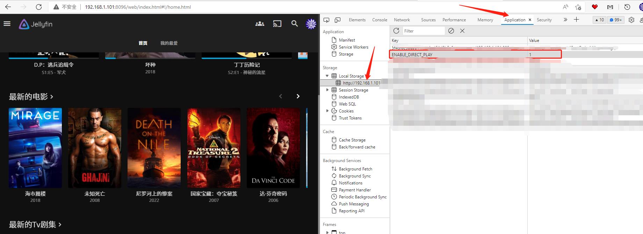Image resolution: width=643 pixels, height=234 pixels.
Task: Open Service Workers item
Action: [x=353, y=47]
